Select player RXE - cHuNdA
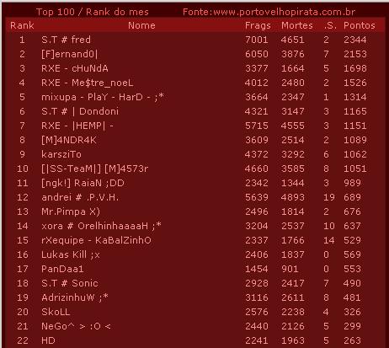The width and height of the screenshot is (389, 348). pos(75,68)
